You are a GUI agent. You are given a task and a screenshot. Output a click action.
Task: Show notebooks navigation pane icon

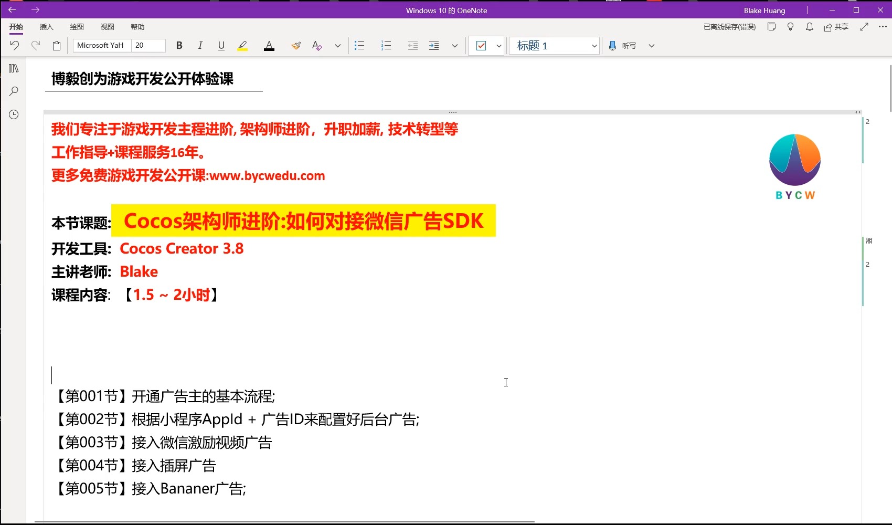(14, 68)
